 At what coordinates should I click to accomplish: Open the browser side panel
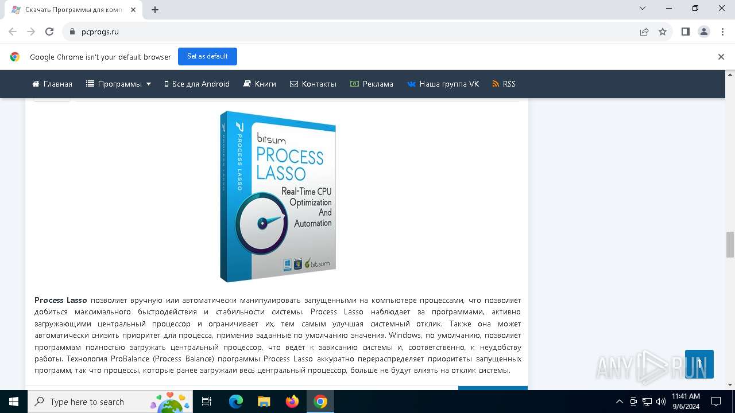pos(686,32)
